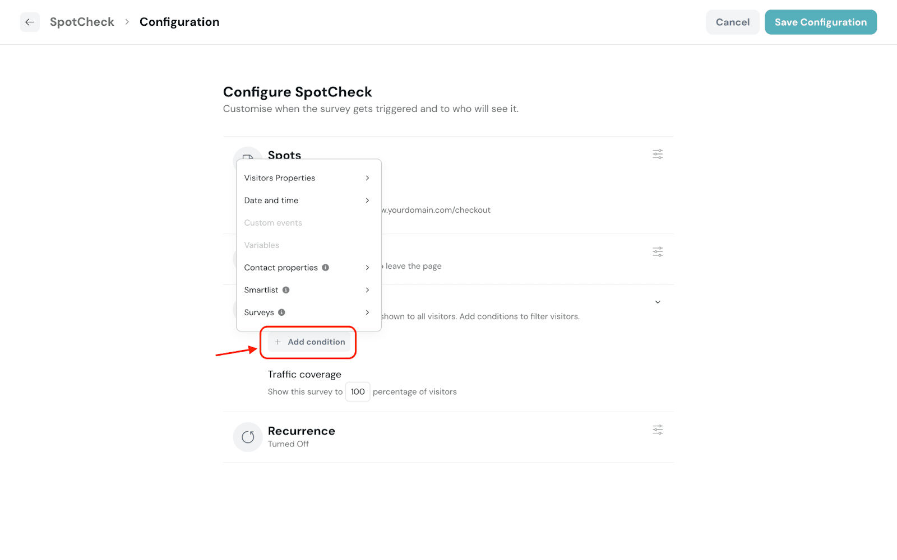Open Spots section settings sliders icon

coord(658,154)
